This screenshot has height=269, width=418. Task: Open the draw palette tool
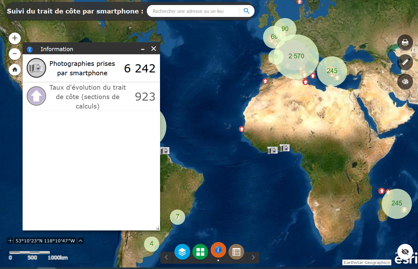coord(405,82)
